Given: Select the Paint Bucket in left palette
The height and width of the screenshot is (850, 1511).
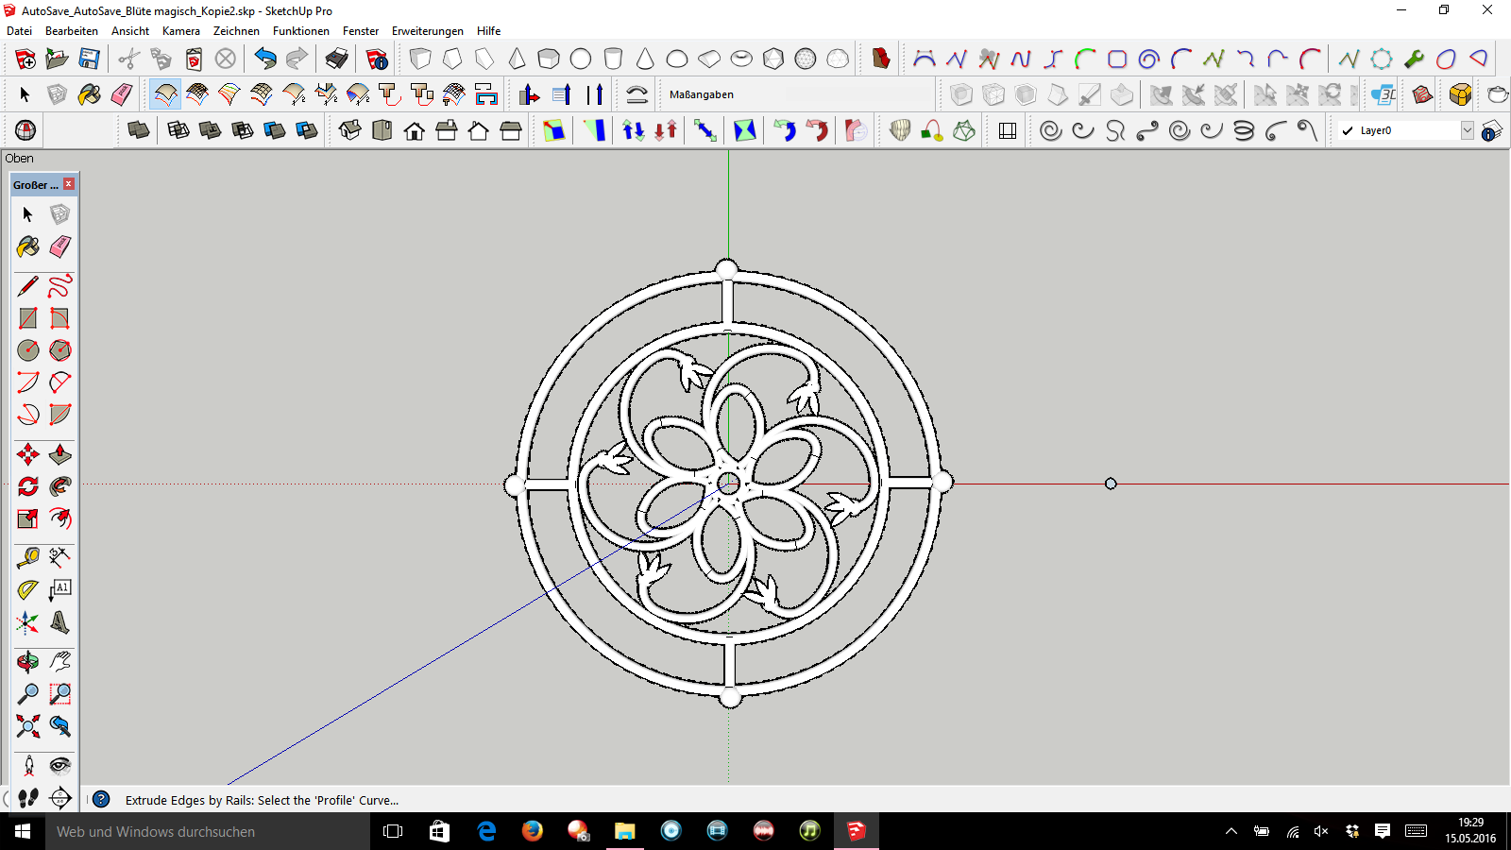Looking at the screenshot, I should click(28, 247).
